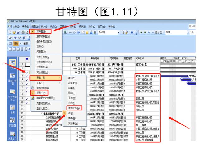The image size is (199, 150).
Task: Open the 报表(R) menu
Action: pyautogui.click(x=82, y=26)
